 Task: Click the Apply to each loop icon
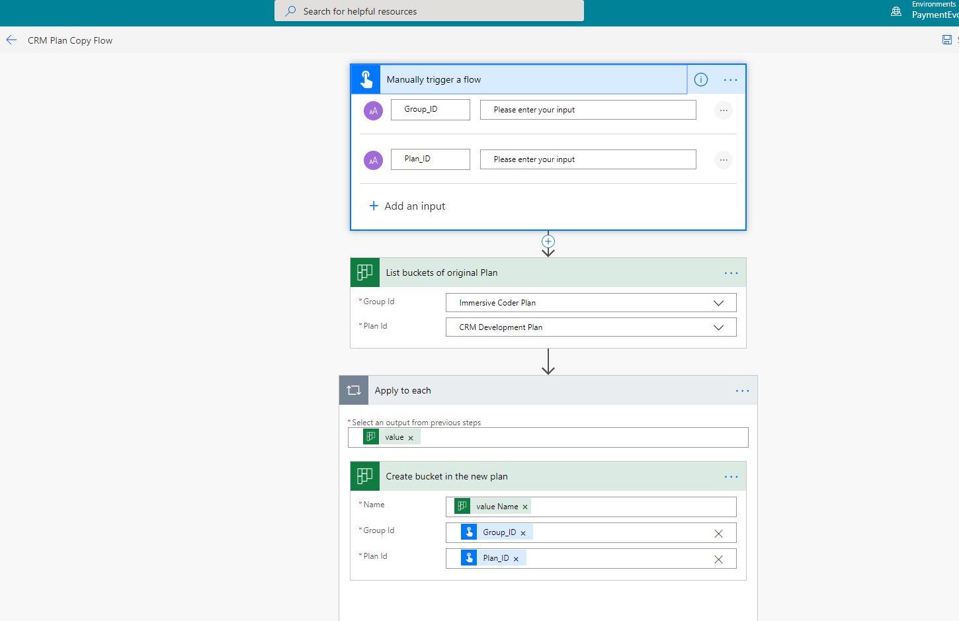(354, 390)
